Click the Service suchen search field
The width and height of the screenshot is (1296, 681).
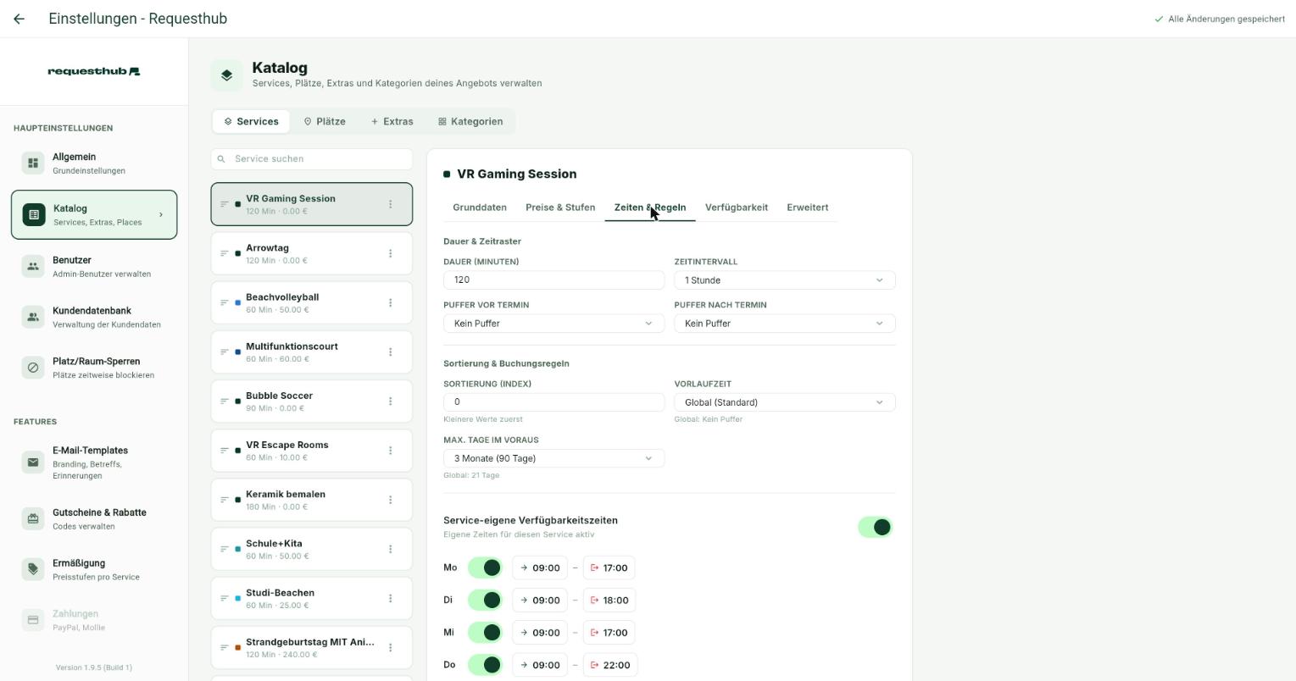tap(312, 158)
